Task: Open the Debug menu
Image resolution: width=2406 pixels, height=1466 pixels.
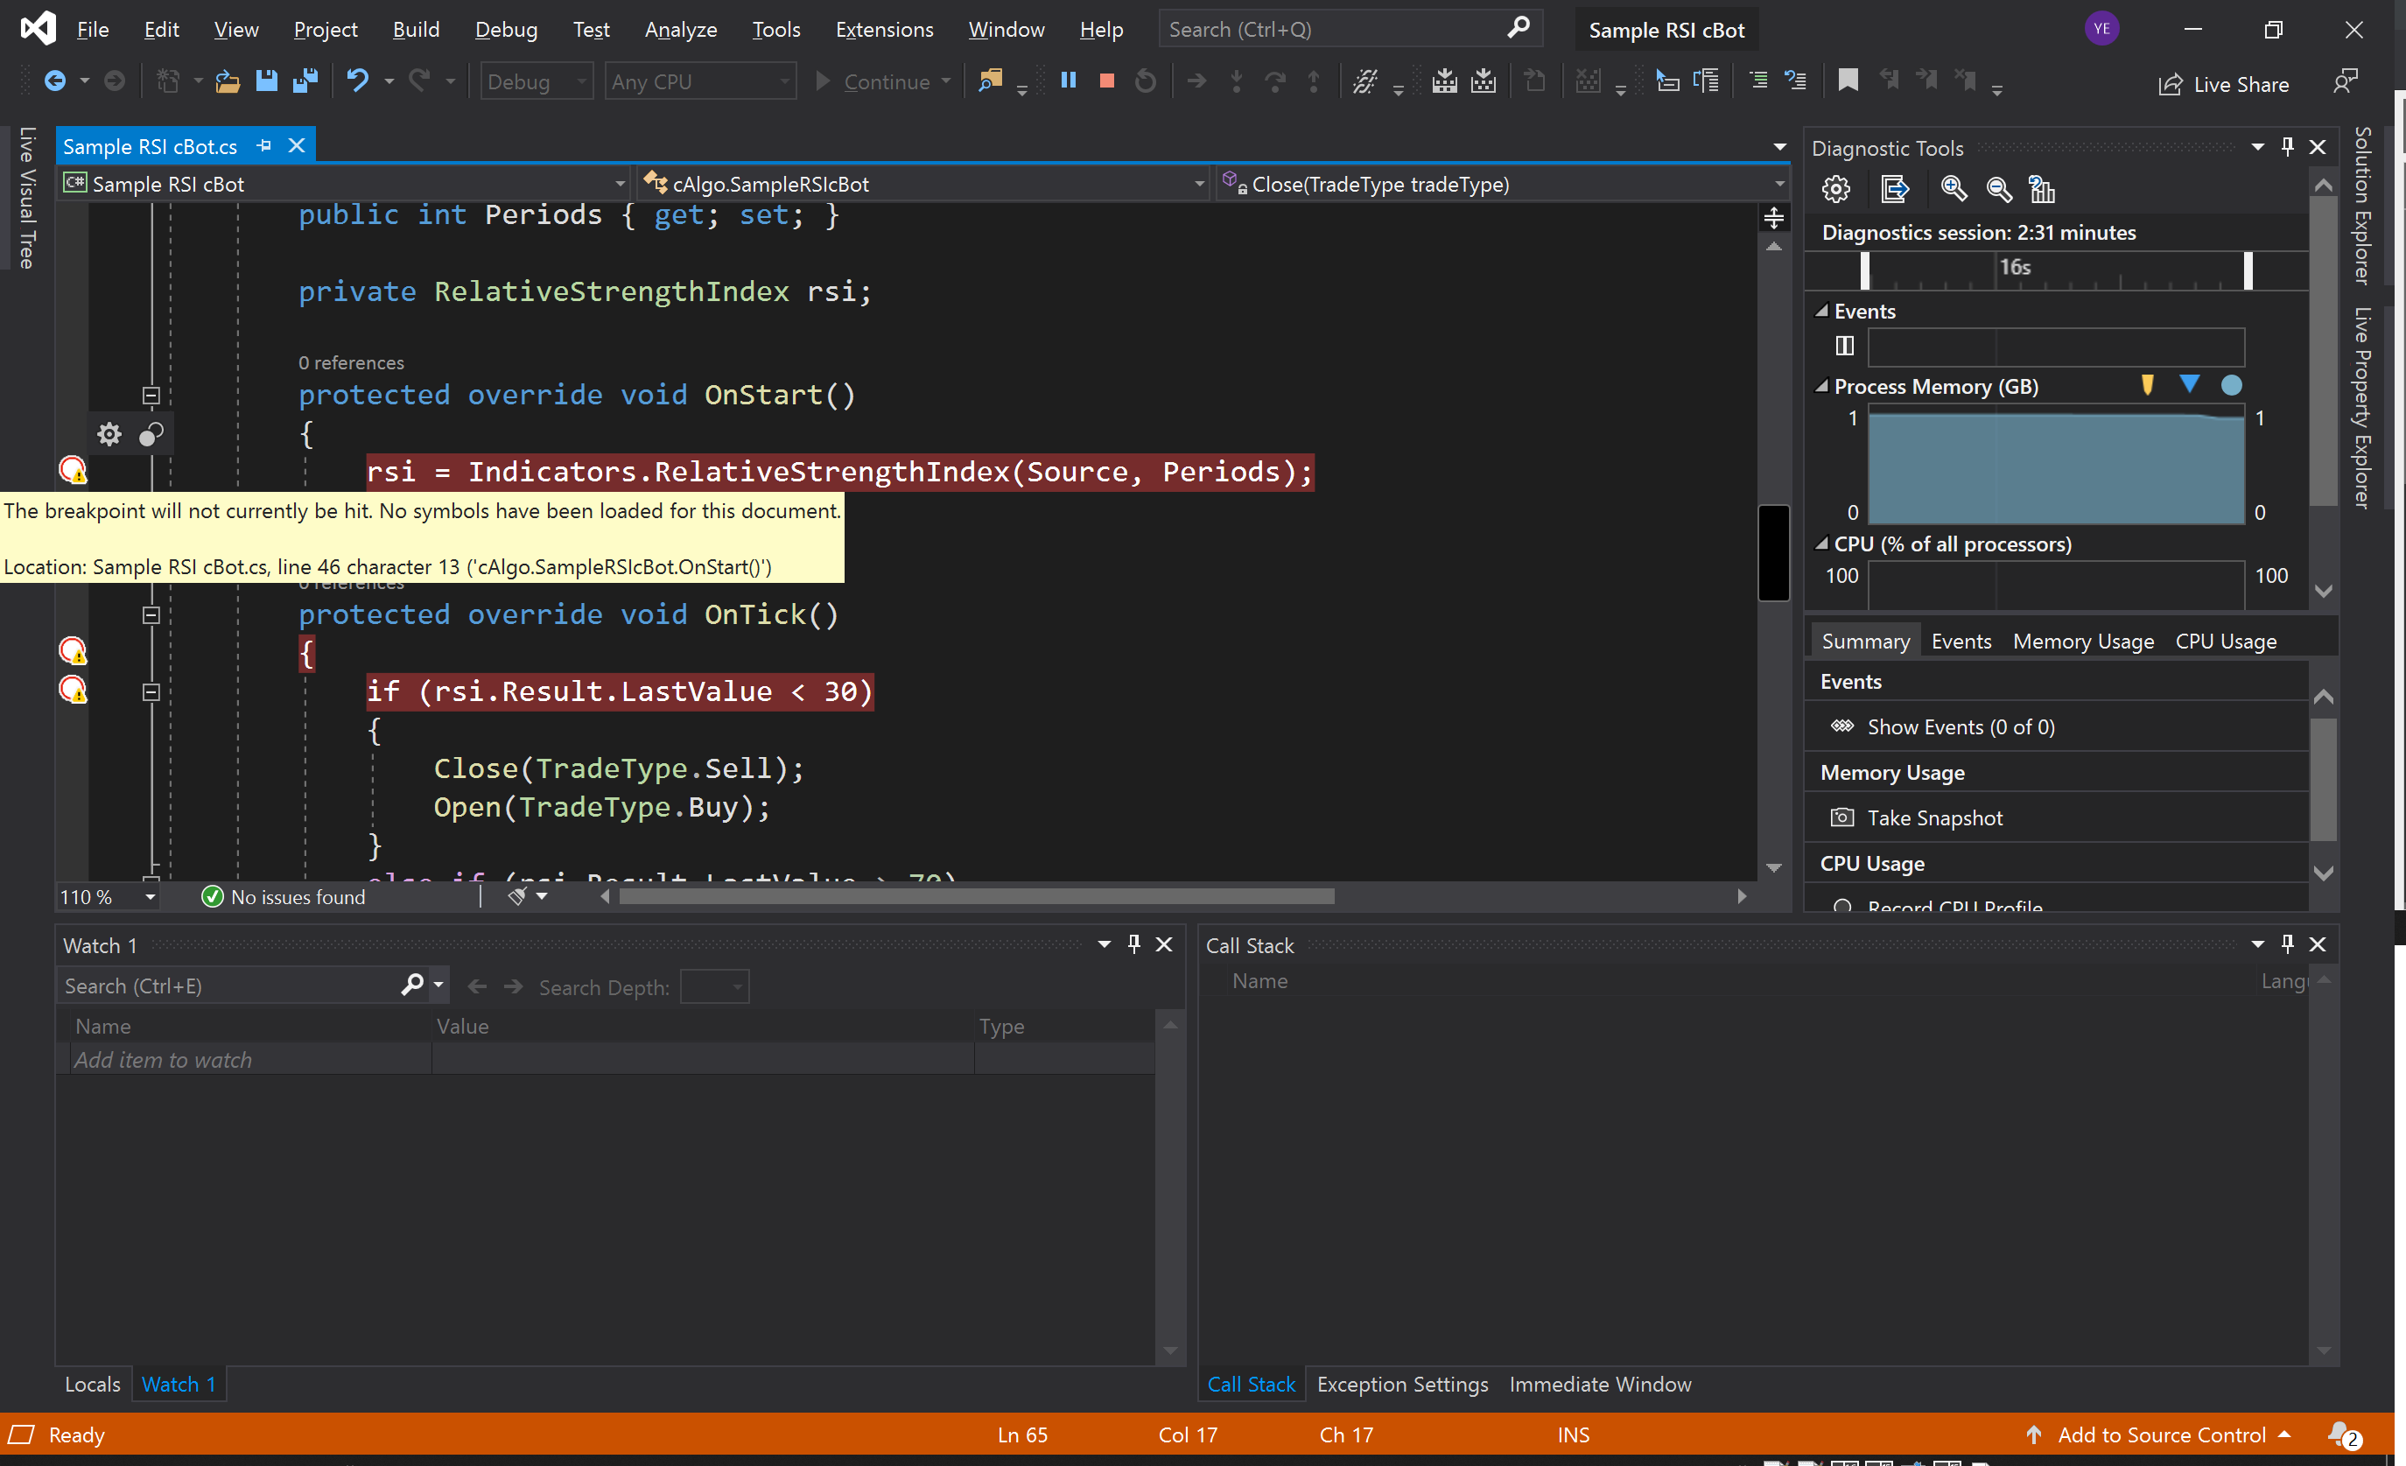Action: point(506,29)
